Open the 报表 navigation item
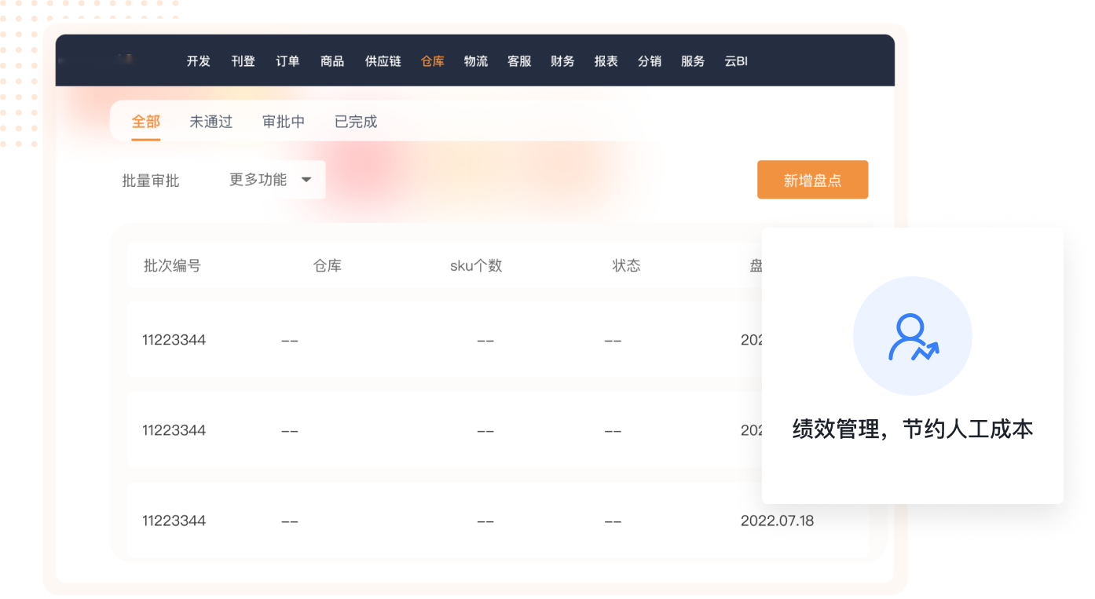Image resolution: width=1095 pixels, height=599 pixels. [x=606, y=61]
